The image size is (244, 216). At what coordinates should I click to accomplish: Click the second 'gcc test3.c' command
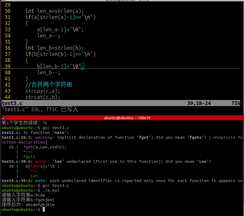point(56,186)
